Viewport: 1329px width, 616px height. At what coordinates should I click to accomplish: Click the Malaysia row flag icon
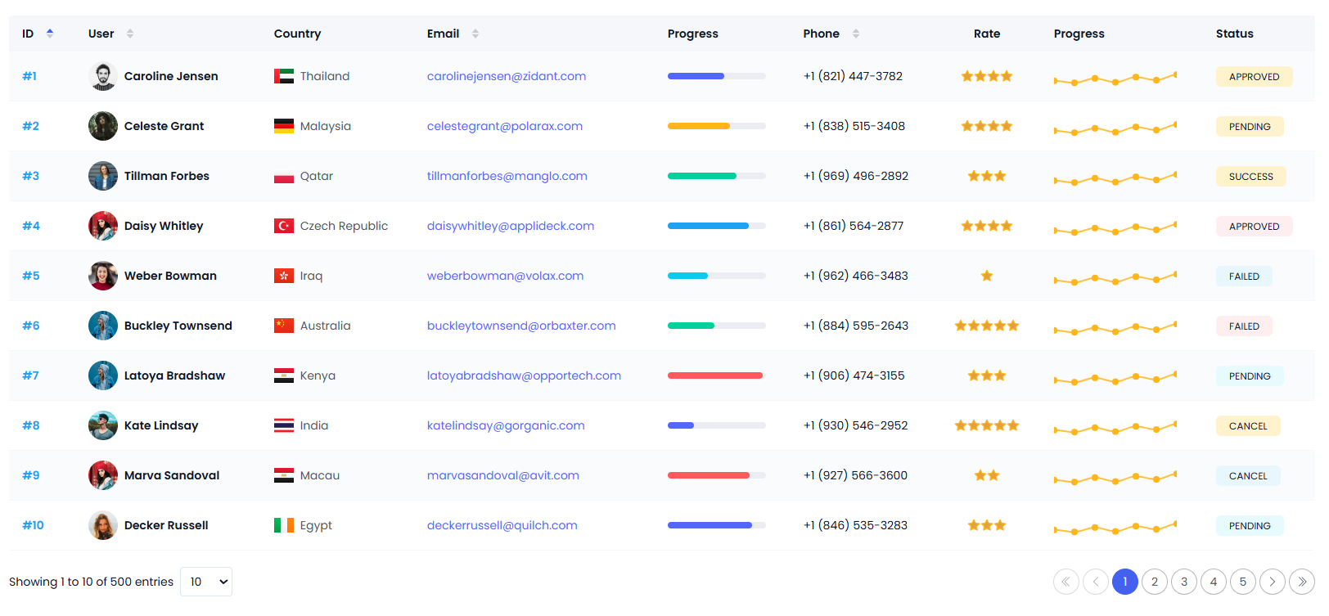[x=284, y=126]
